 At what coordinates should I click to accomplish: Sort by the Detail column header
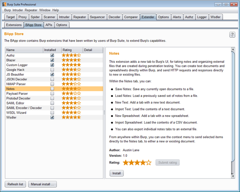click(93, 50)
